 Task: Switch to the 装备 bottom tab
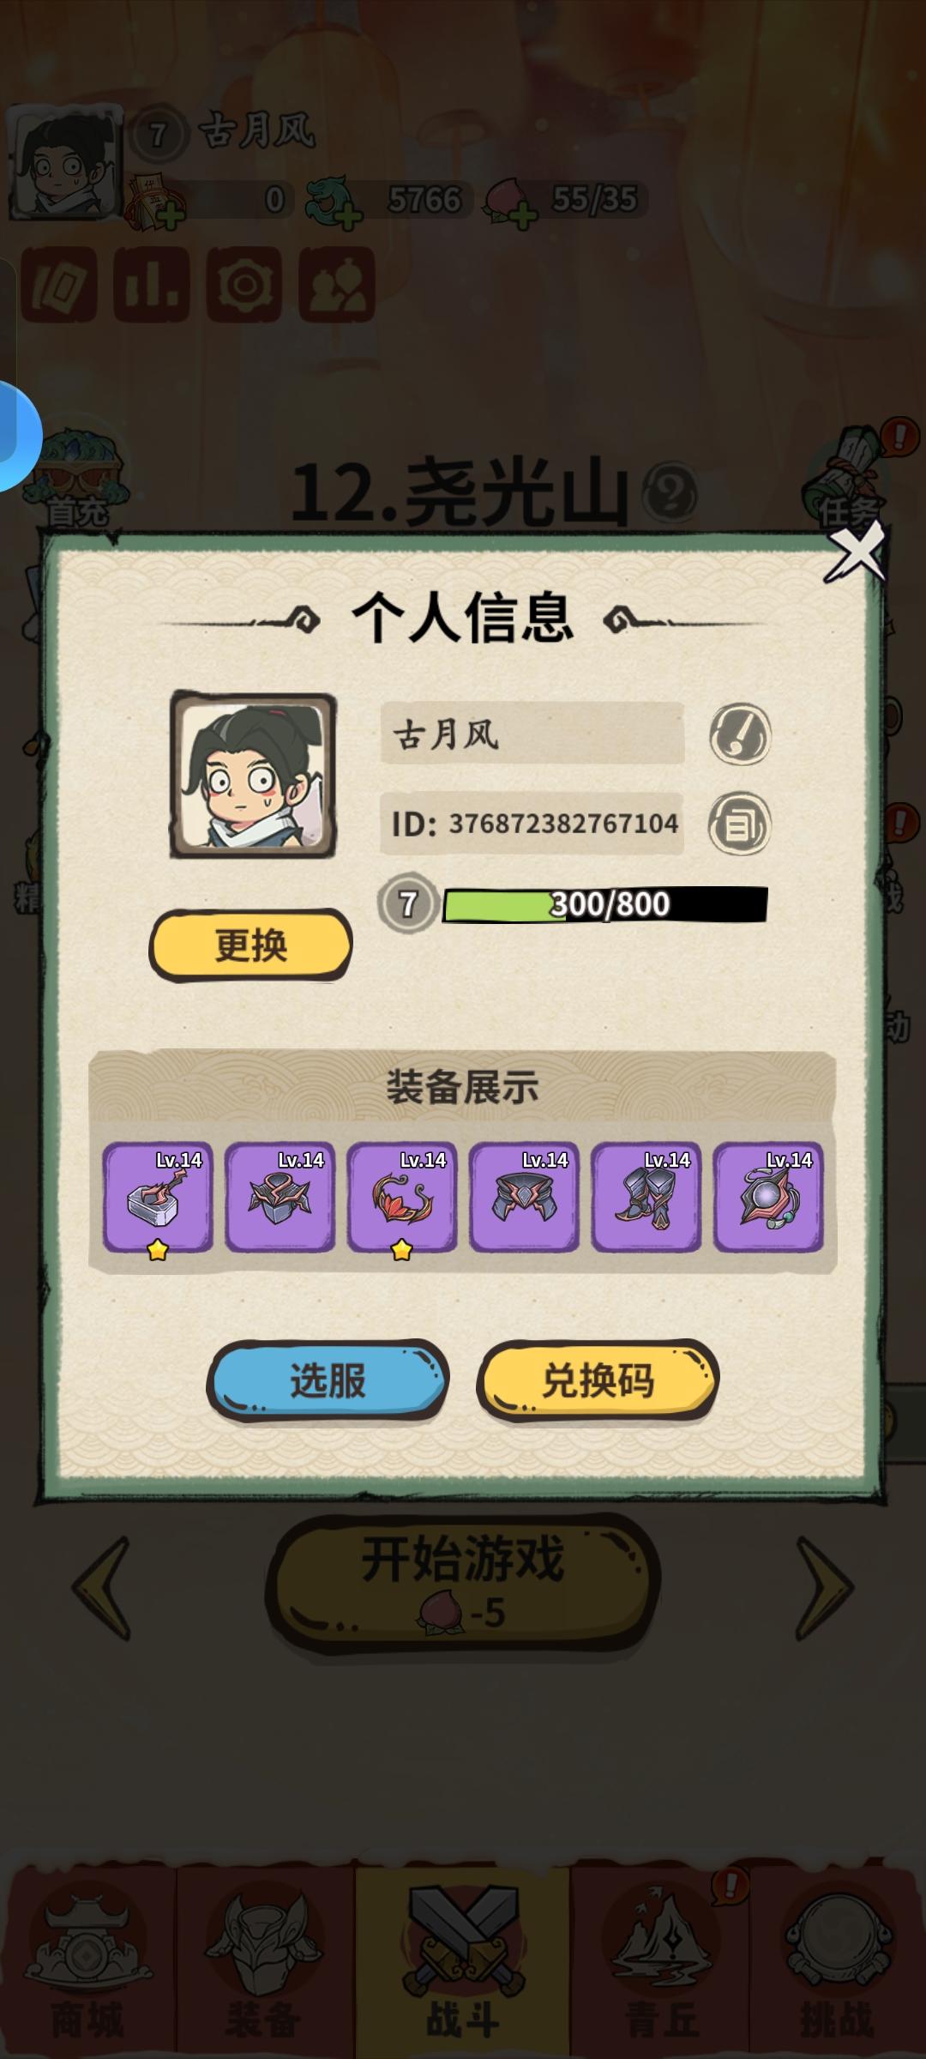pos(264,1965)
